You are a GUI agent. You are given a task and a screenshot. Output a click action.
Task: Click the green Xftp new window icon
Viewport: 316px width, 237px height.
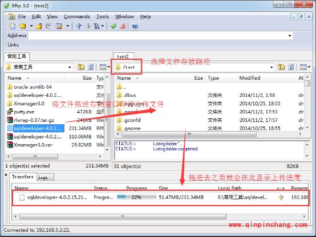pos(114,26)
